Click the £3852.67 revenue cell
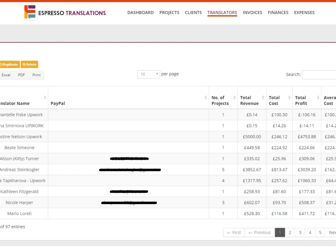 (252, 169)
